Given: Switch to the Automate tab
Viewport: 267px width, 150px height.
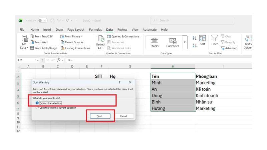Looking at the screenshot, I should [150, 30].
